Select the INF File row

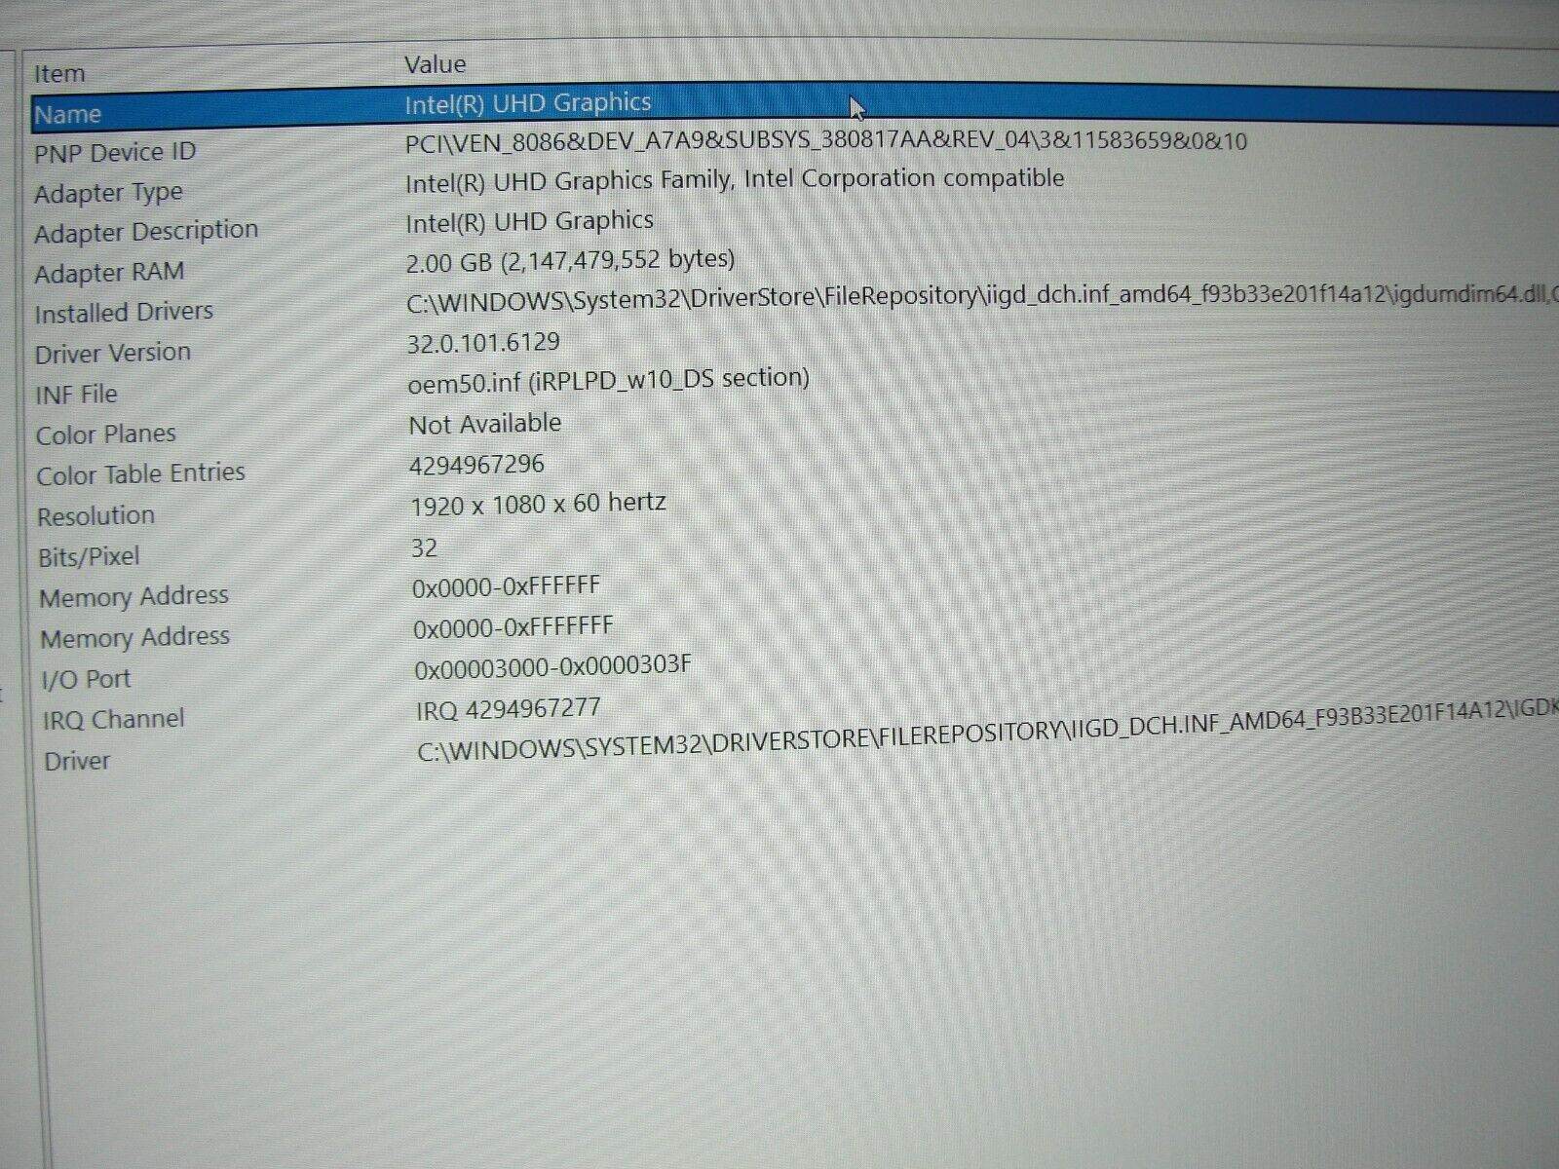click(x=76, y=395)
